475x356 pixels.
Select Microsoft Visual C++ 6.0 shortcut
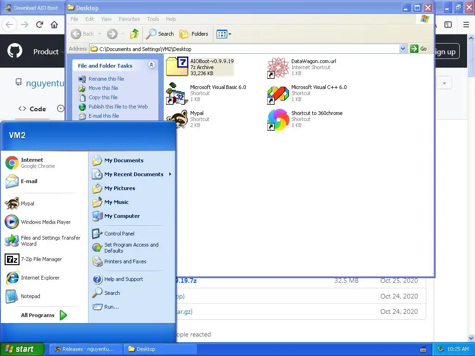pyautogui.click(x=307, y=93)
